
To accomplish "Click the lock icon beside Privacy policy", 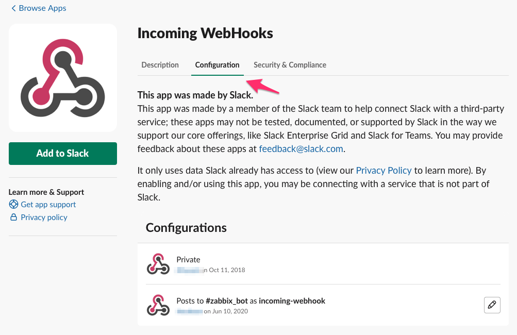I will (13, 217).
